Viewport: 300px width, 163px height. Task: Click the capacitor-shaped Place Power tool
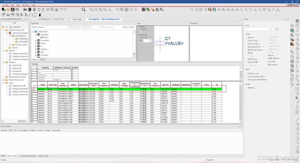[x=297, y=71]
